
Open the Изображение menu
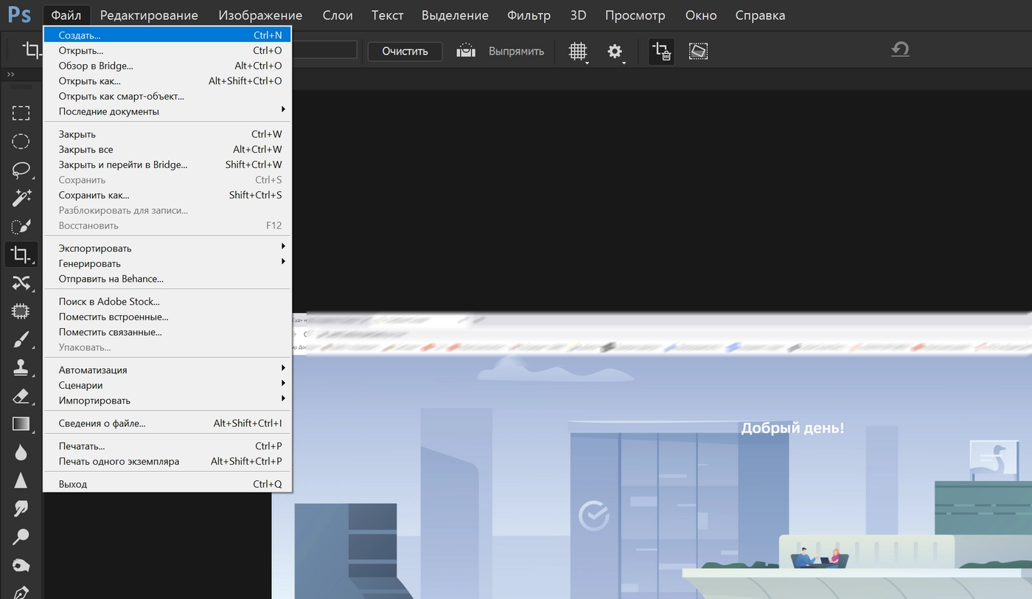[x=260, y=15]
